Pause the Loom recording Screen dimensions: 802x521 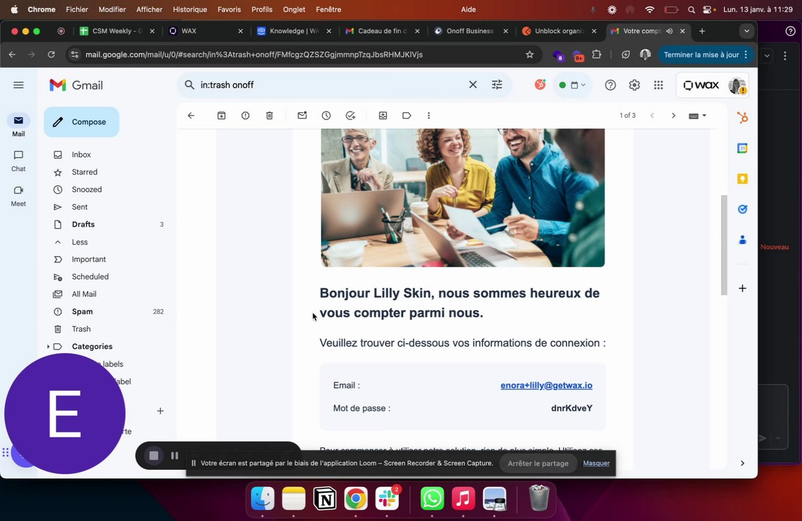click(x=175, y=455)
